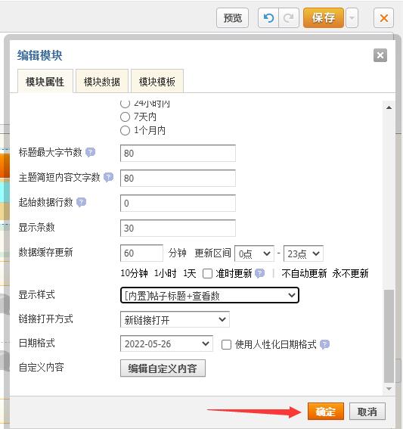The height and width of the screenshot is (429, 403).
Task: Click help icon next to 准时更新
Action: (259, 273)
